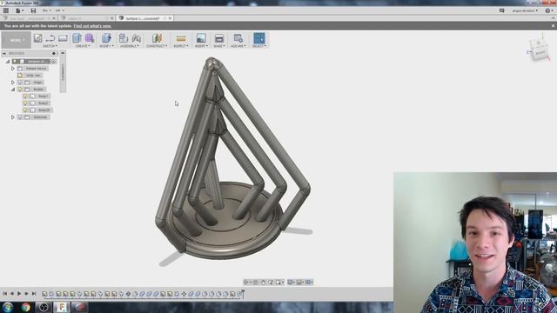Click the Grid and Snaps icon
The width and height of the screenshot is (557, 313).
pos(299,282)
